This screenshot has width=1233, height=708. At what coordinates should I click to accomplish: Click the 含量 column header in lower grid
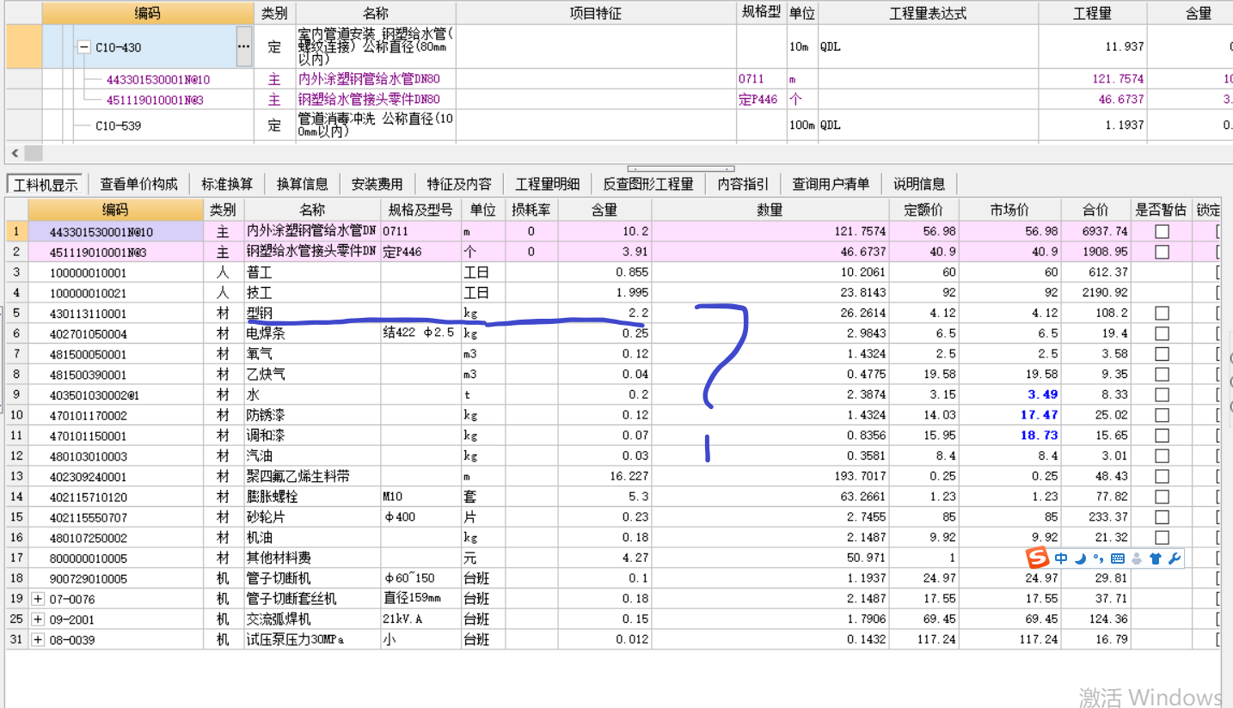(x=604, y=210)
